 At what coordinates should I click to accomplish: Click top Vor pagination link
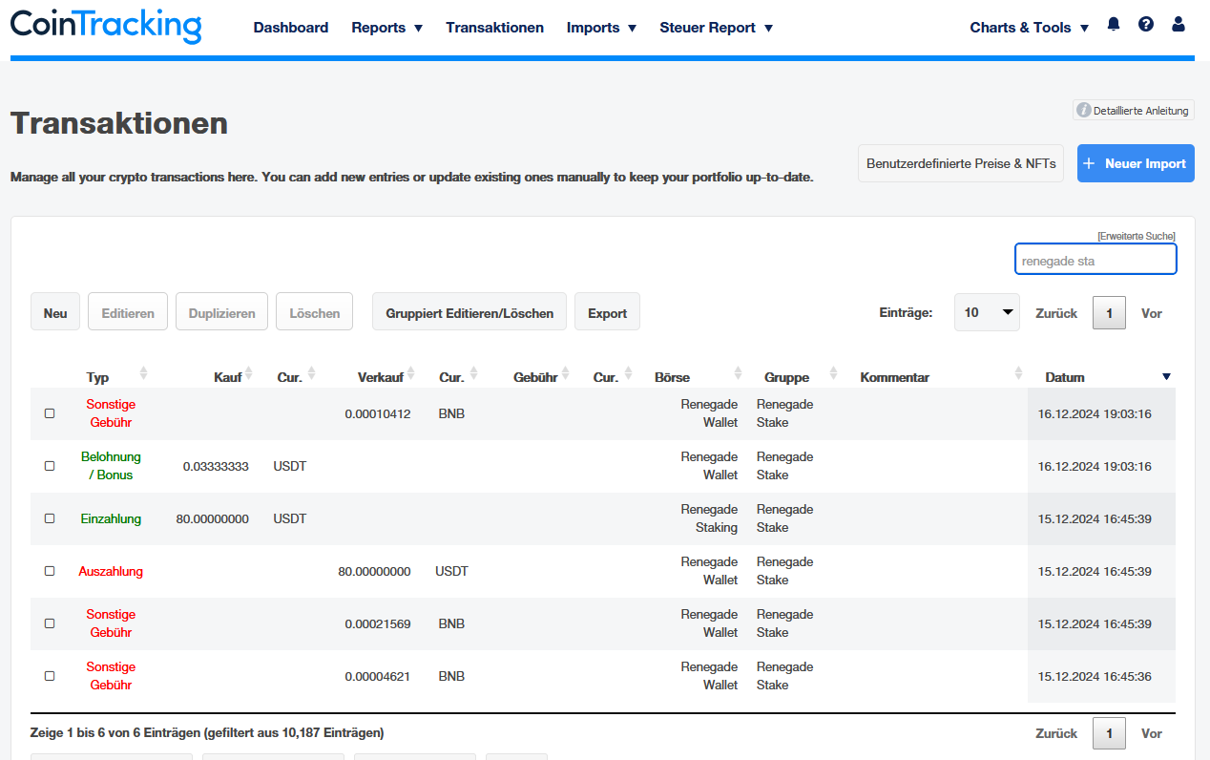coord(1152,313)
